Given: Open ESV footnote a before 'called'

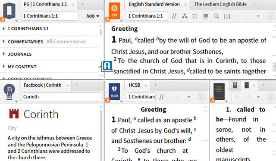Looking at the screenshot, I should (136, 39).
